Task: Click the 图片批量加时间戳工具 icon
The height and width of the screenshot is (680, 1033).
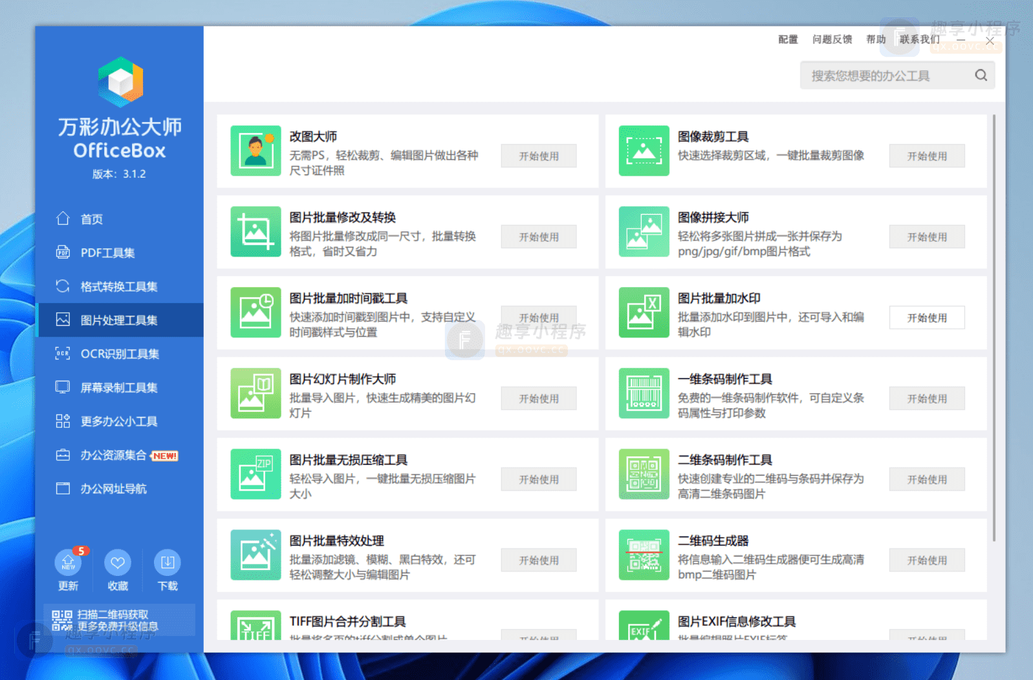Action: (x=256, y=312)
